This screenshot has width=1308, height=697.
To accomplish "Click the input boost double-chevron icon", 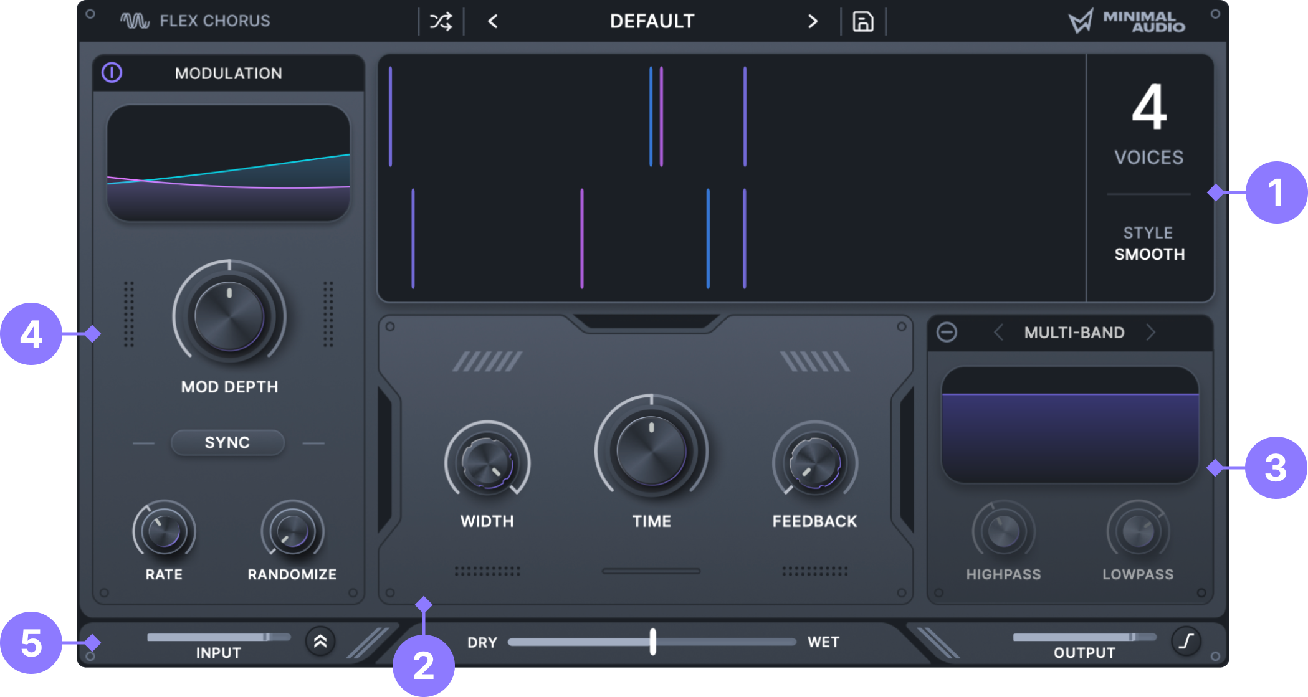I will (320, 642).
